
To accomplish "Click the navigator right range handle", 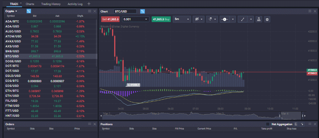I will click(303, 116).
